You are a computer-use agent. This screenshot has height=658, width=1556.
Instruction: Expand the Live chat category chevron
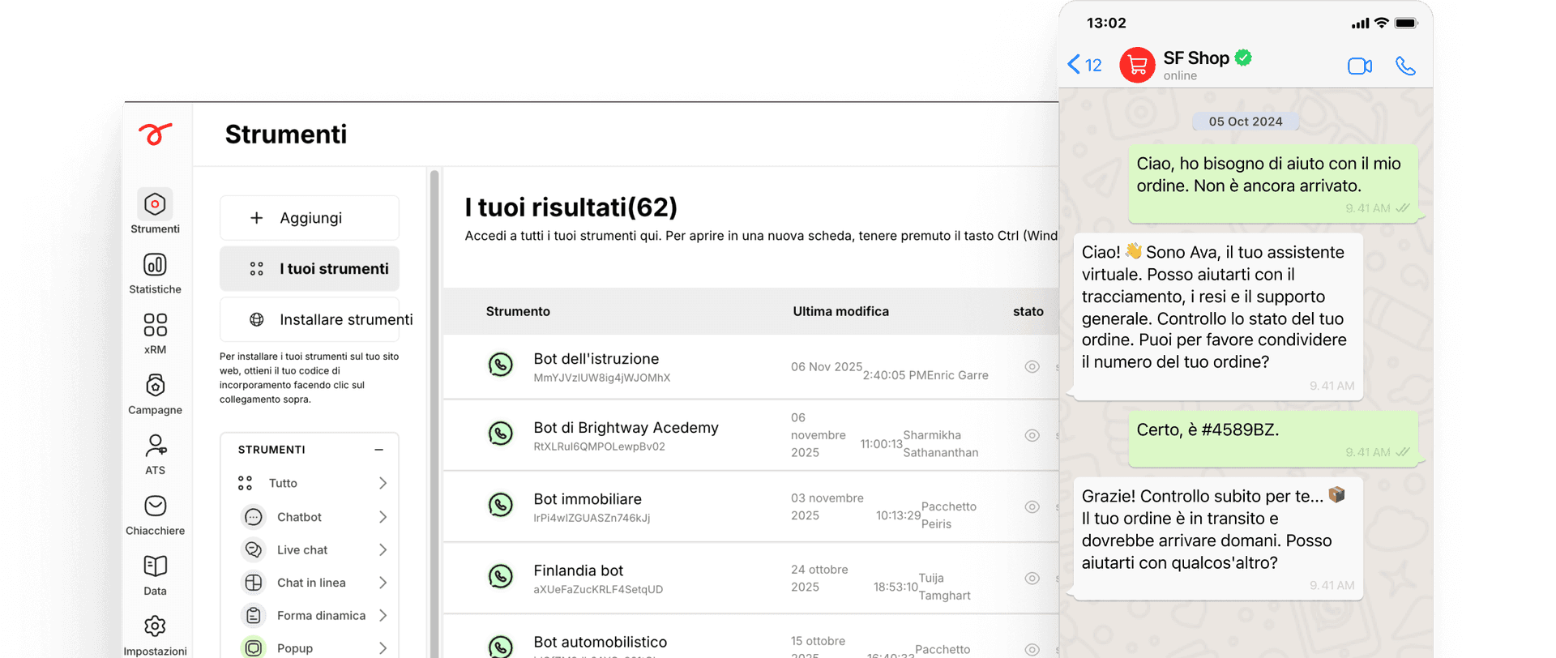383,550
